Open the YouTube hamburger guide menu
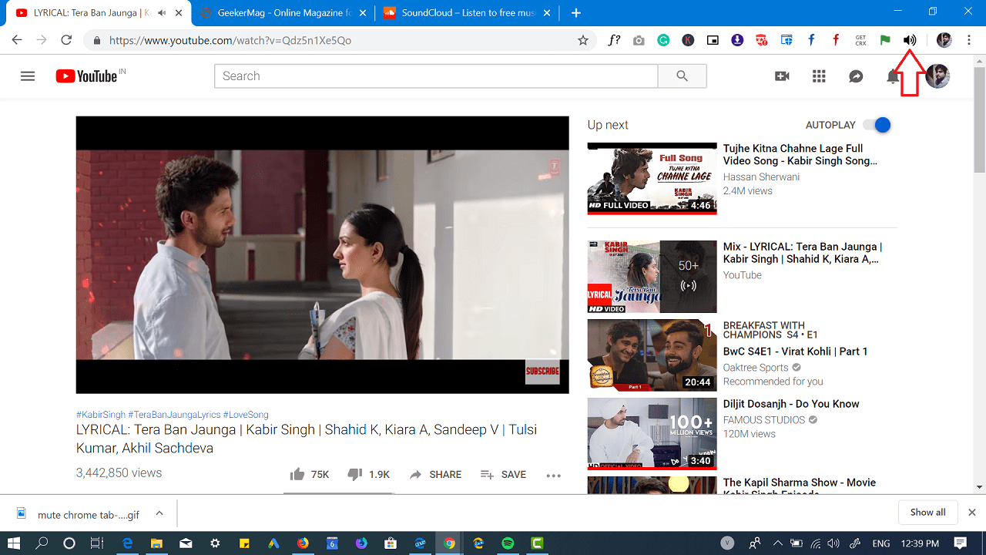Screen dimensions: 986x555 pyautogui.click(x=28, y=76)
